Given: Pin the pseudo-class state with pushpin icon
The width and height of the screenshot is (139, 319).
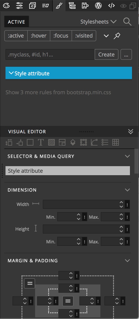Looking at the screenshot, I should click(x=117, y=36).
